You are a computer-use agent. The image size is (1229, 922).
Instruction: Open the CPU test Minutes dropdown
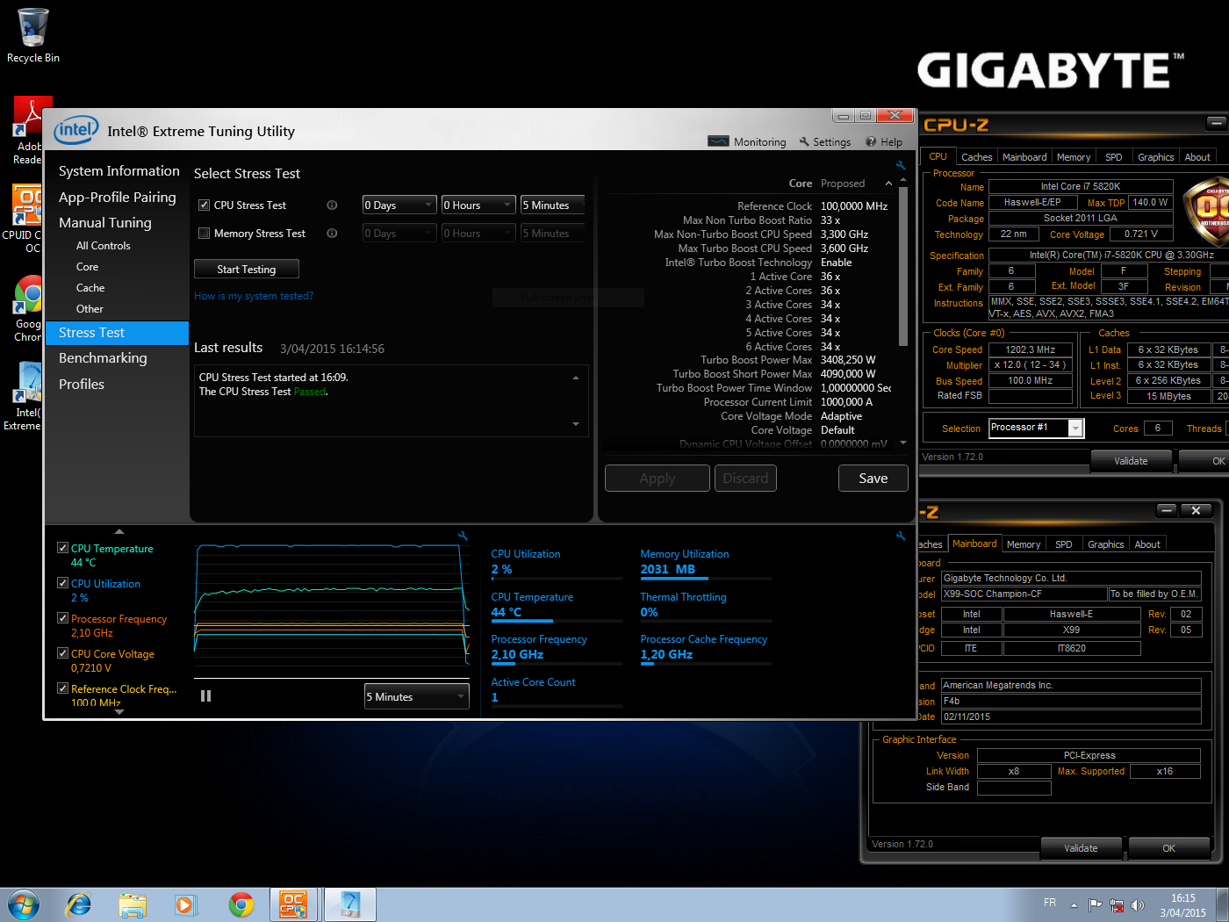(552, 205)
